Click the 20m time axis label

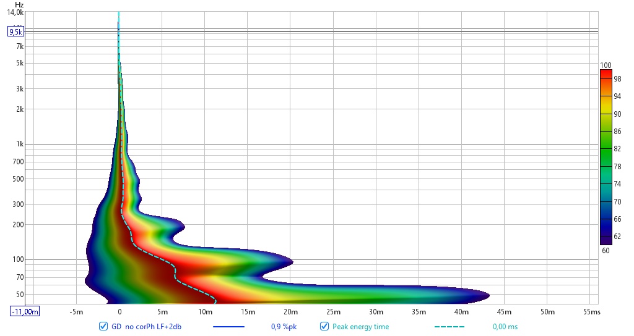coord(290,312)
